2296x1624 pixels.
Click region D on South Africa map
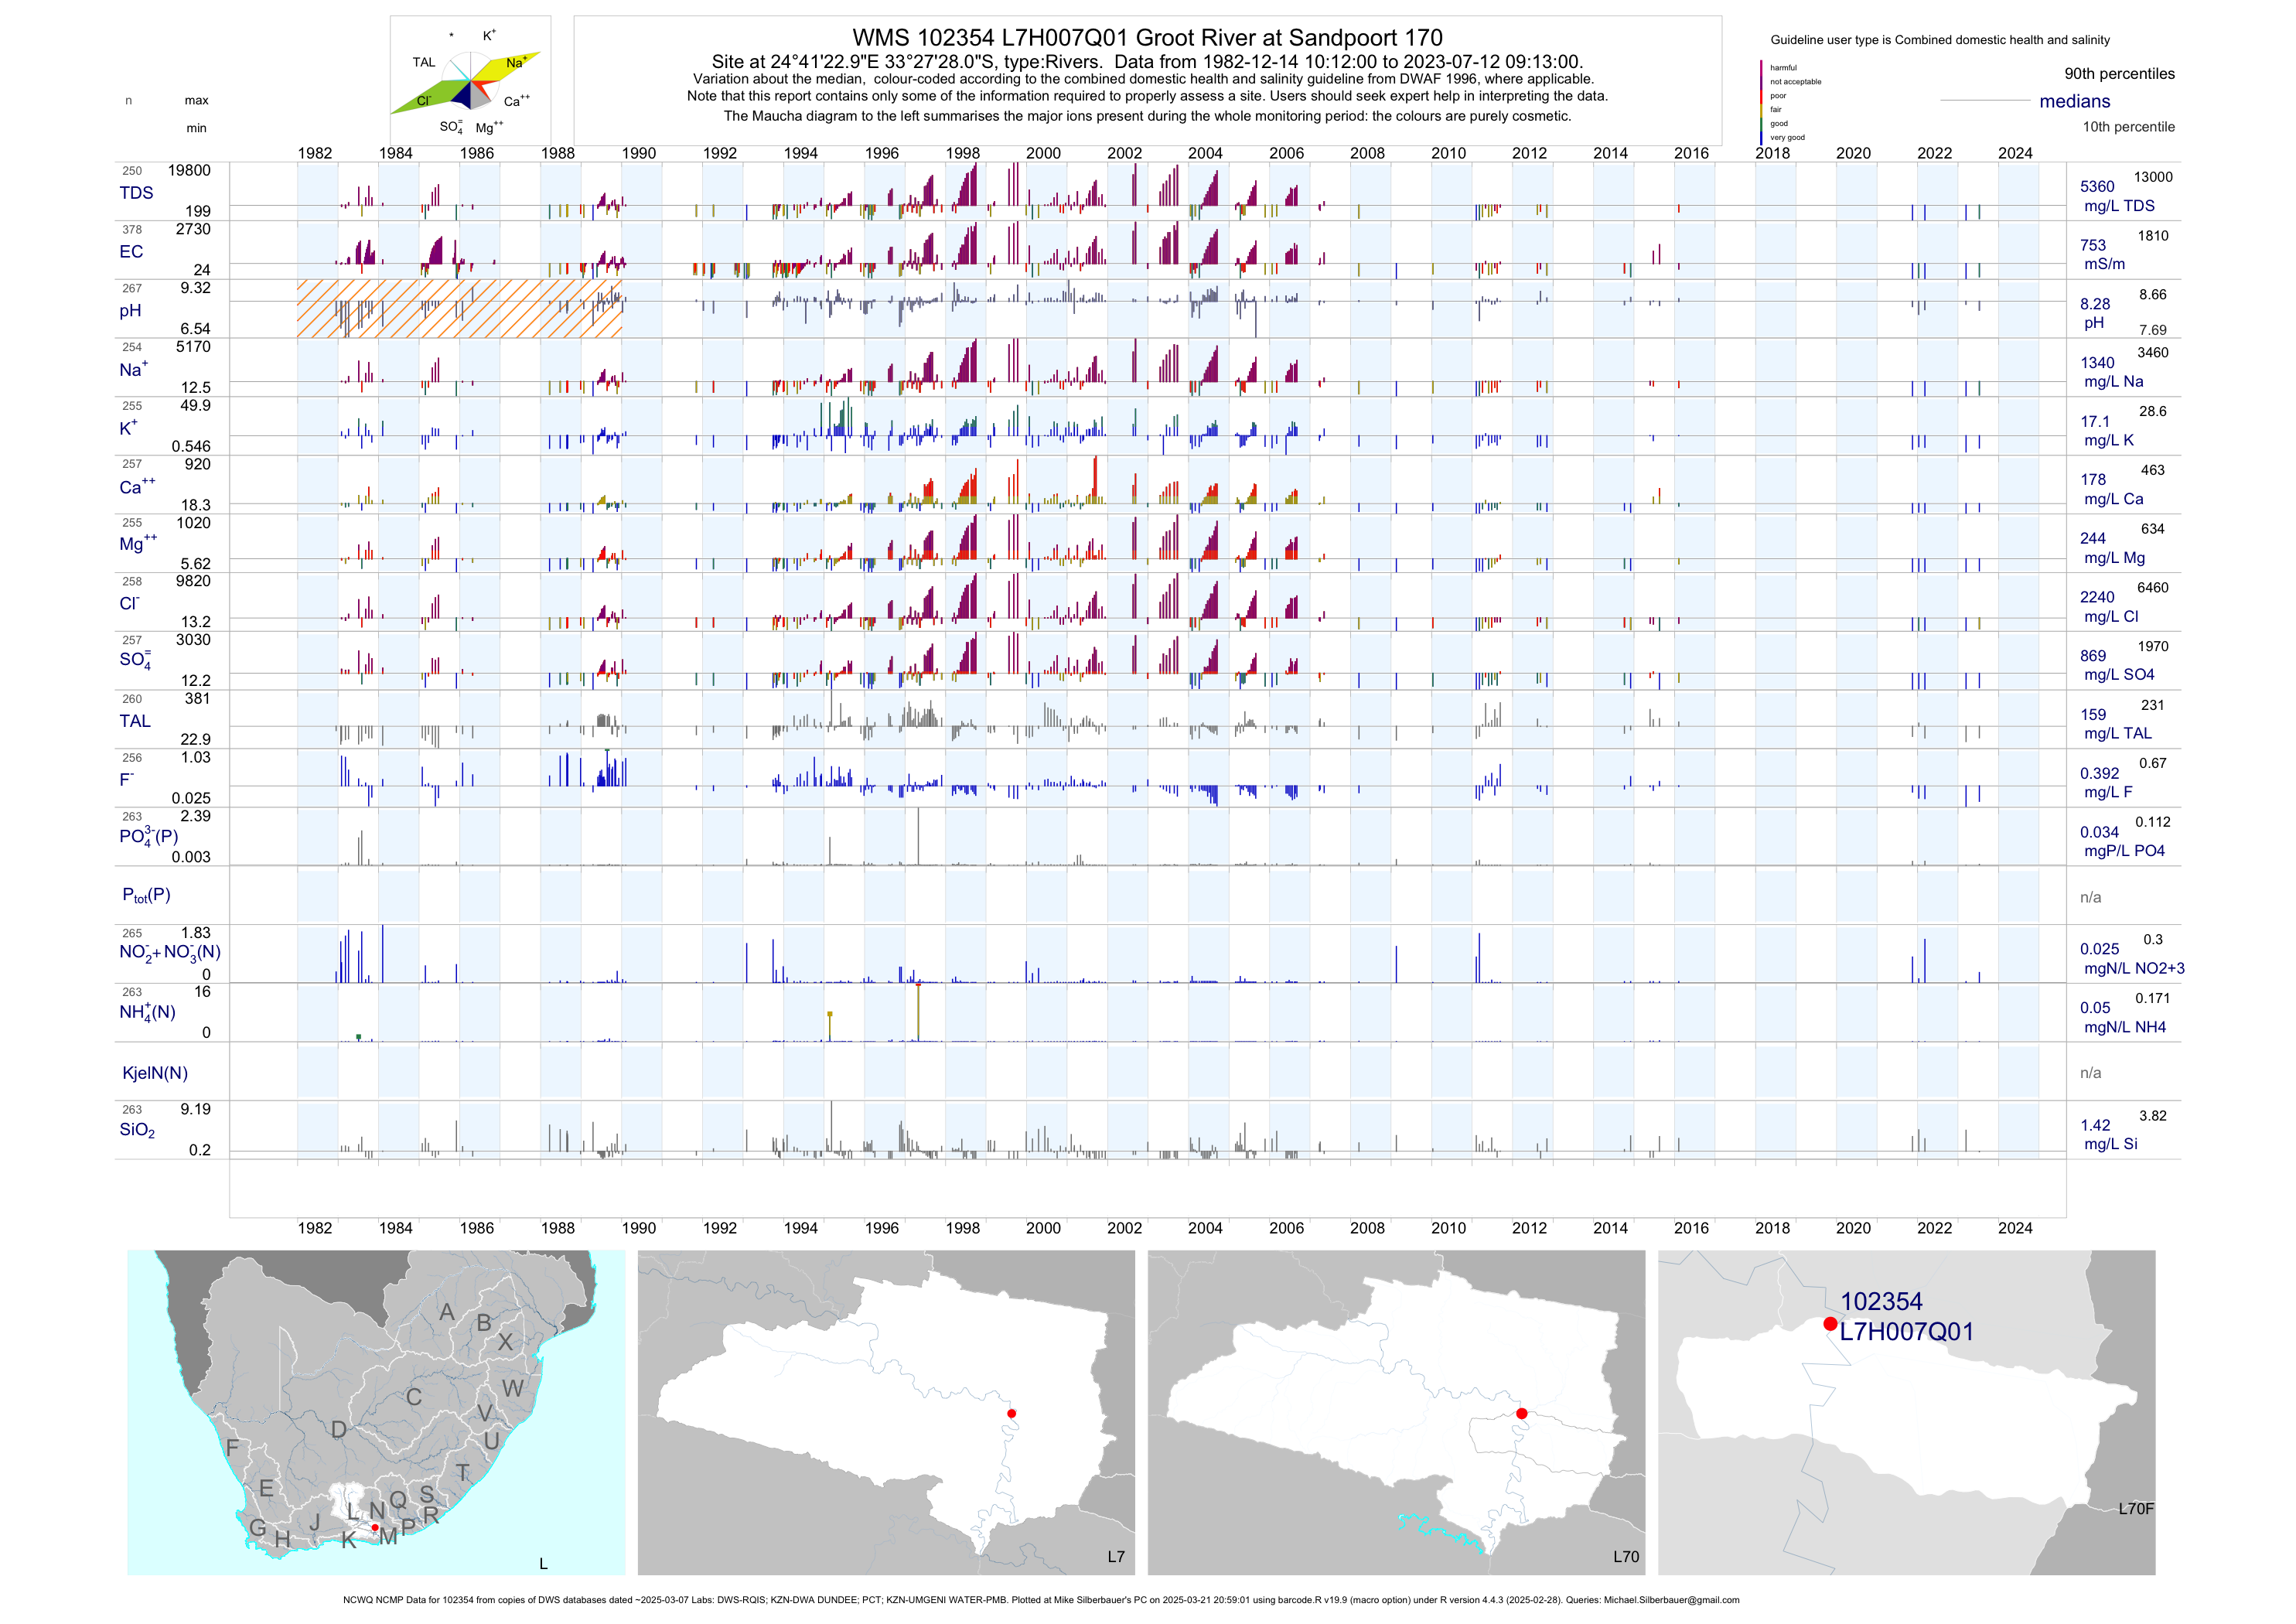339,1429
